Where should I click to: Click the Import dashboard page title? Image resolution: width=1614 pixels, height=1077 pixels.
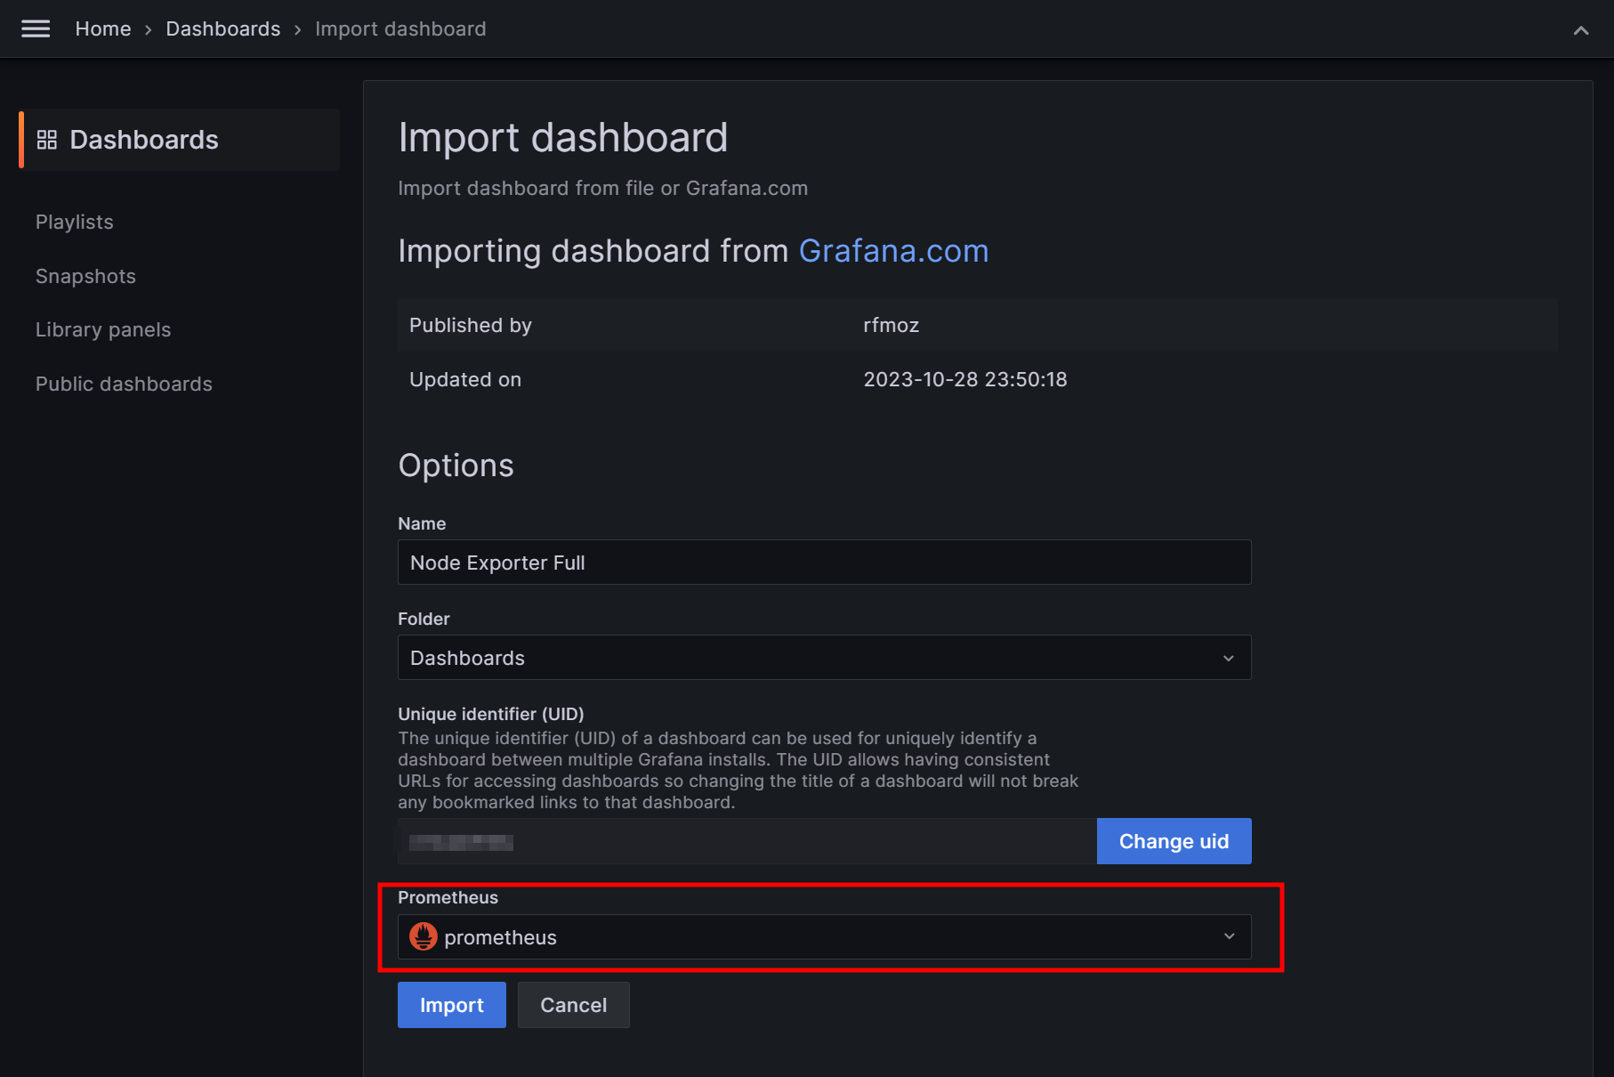tap(563, 138)
